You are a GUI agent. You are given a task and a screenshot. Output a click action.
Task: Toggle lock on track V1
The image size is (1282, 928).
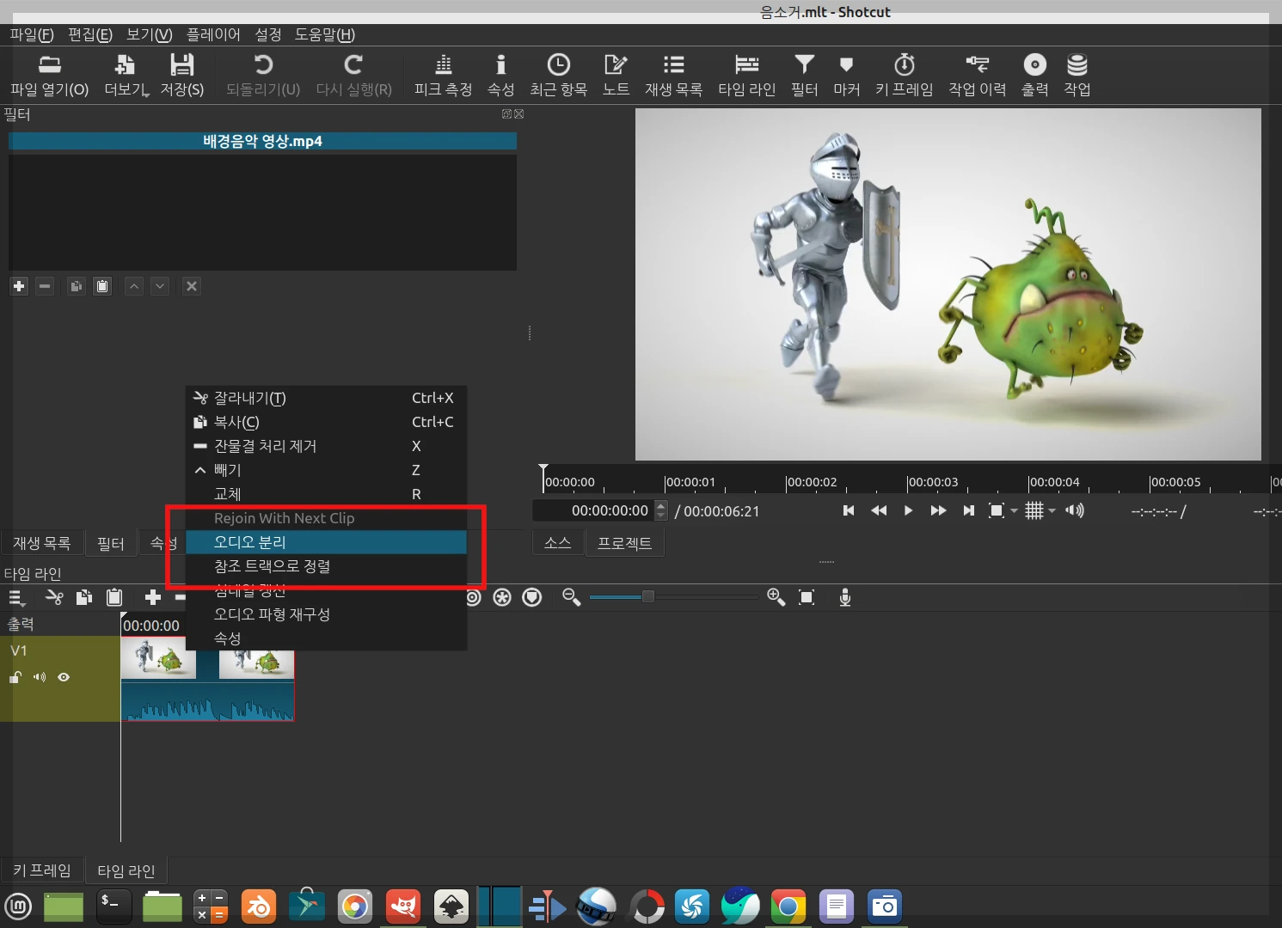[15, 677]
